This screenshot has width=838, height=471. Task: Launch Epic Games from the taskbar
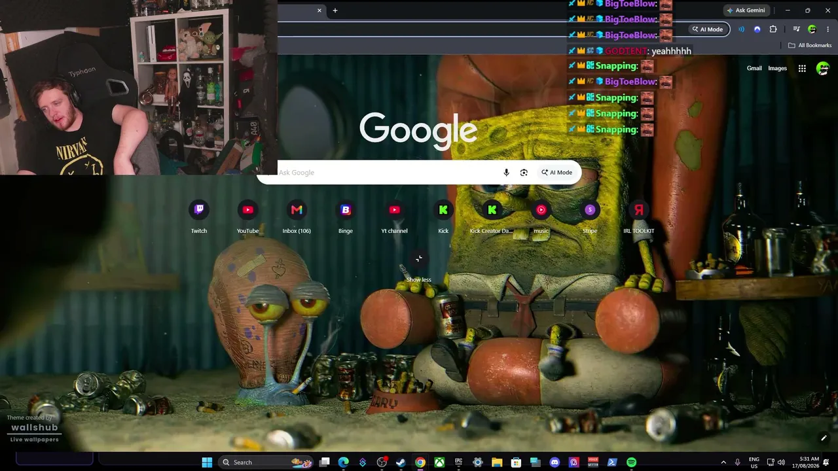click(458, 462)
